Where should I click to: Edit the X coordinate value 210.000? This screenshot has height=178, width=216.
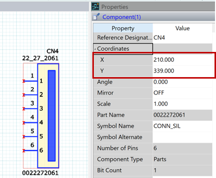pos(182,60)
